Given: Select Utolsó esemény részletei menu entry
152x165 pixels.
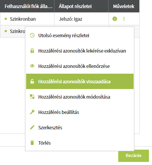Looking at the screenshot, I should pos(80,35).
